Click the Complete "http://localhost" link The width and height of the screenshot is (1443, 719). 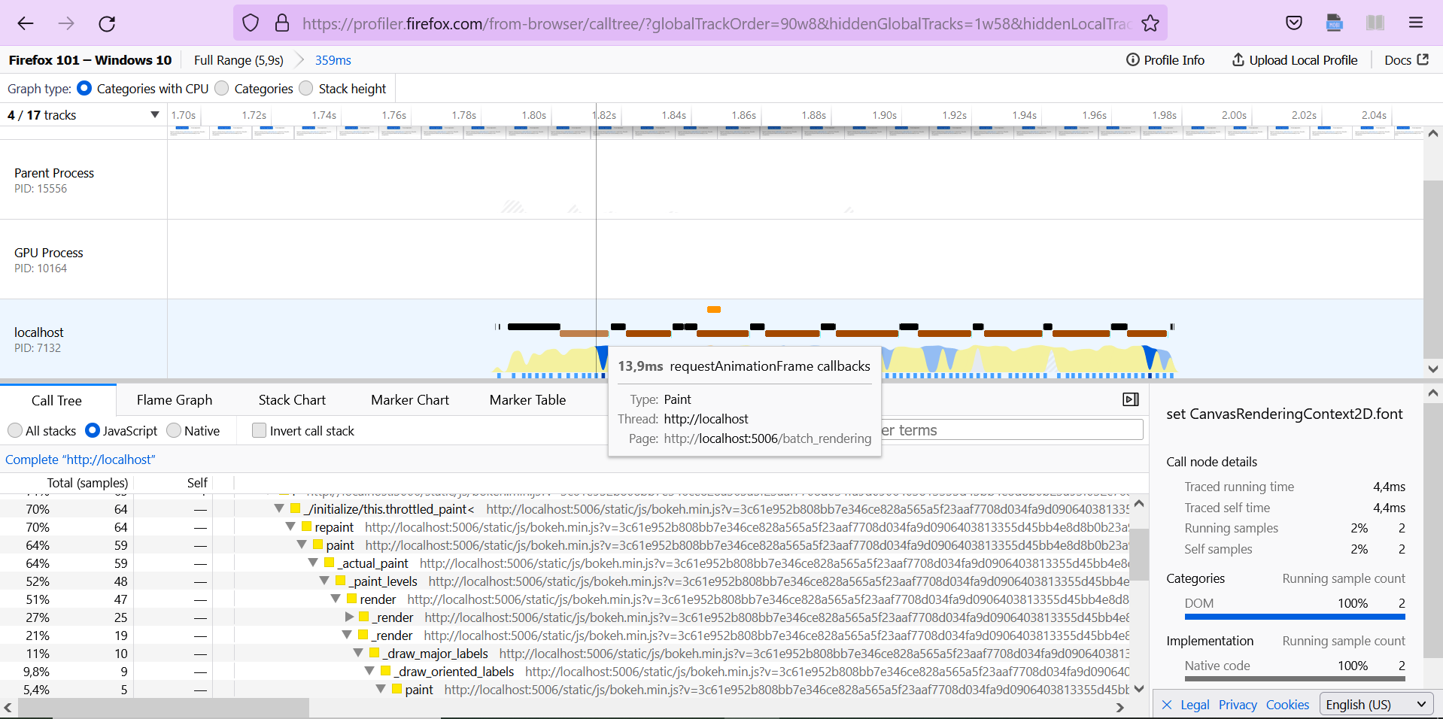coord(80,459)
